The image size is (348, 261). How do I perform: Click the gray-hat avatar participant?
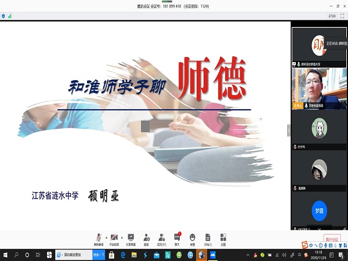coord(319,169)
